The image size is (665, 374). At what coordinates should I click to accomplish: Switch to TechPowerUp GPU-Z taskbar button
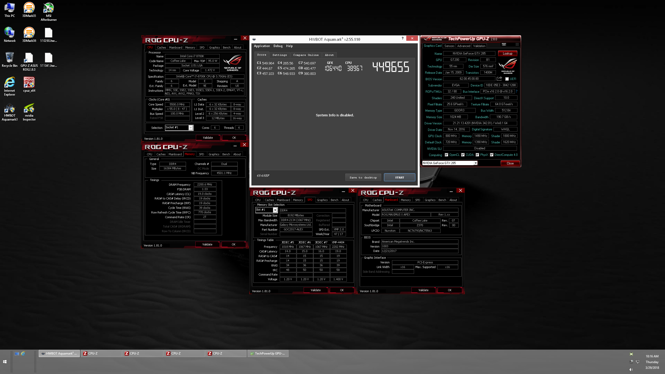tap(268, 353)
